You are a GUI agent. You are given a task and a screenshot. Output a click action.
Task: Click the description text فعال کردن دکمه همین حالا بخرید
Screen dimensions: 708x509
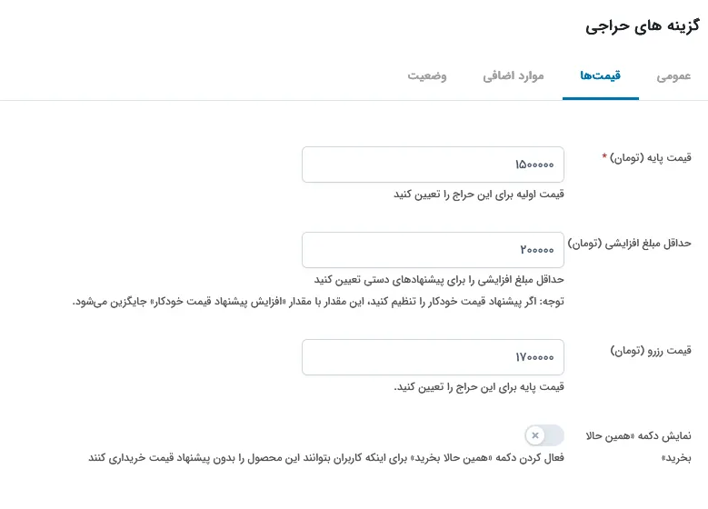326,458
